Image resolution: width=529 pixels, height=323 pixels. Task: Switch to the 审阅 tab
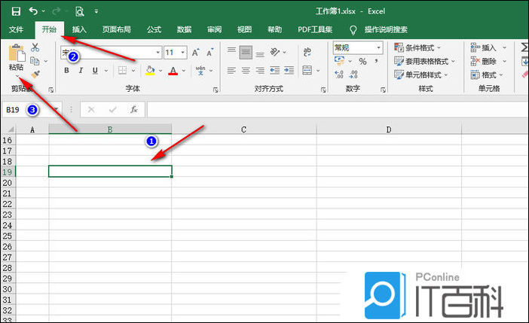point(214,29)
